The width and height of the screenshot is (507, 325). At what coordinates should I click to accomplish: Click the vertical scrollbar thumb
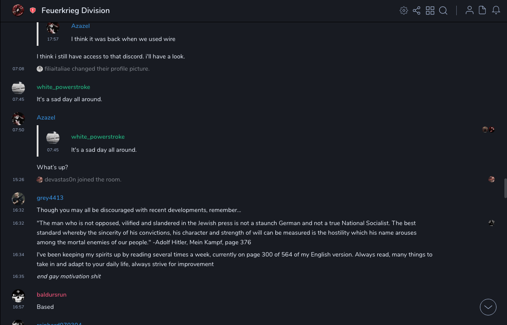[505, 188]
